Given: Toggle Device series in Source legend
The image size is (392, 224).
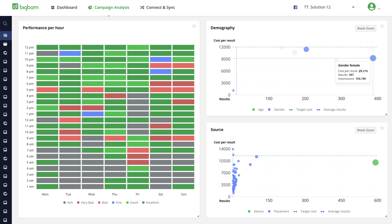Looking at the screenshot, I should pyautogui.click(x=256, y=212).
